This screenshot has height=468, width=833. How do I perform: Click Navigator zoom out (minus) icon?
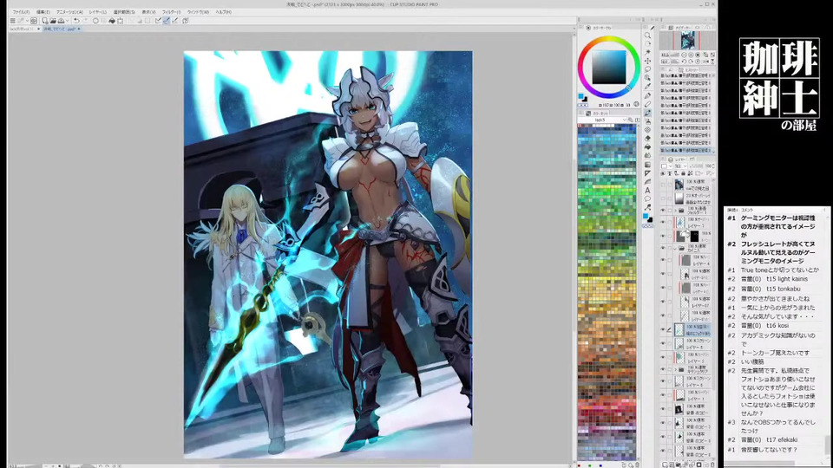(685, 55)
